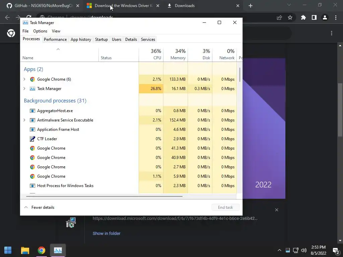This screenshot has height=257, width=343.
Task: Click the CTF Loader pen icon
Action: (32, 139)
